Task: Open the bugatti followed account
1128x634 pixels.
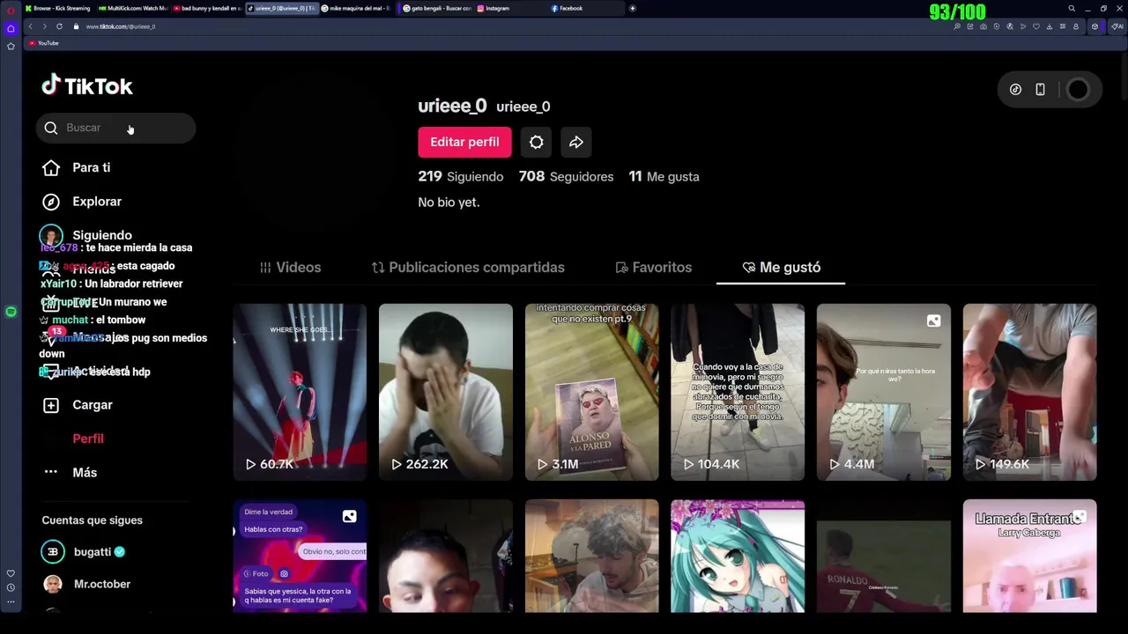Action: (x=84, y=552)
